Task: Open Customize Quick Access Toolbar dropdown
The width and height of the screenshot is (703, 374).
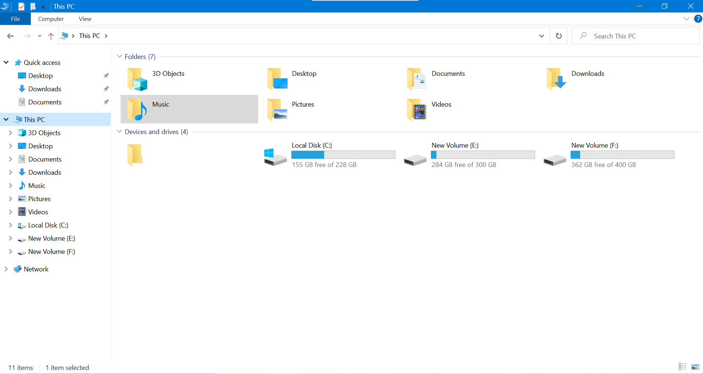Action: point(43,7)
